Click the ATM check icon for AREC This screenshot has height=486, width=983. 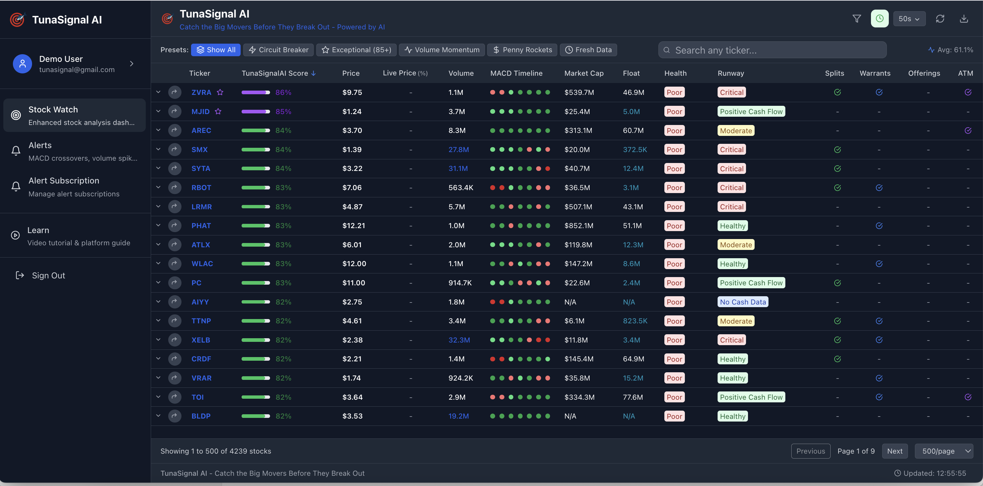tap(968, 131)
